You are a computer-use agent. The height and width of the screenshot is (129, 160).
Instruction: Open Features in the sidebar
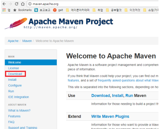point(14,116)
